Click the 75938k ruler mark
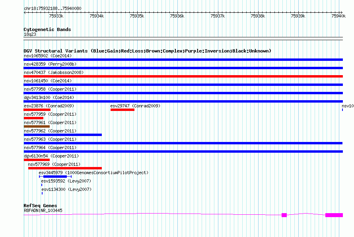Image resolution: width=354 pixels, height=237 pixels. tap(258, 16)
